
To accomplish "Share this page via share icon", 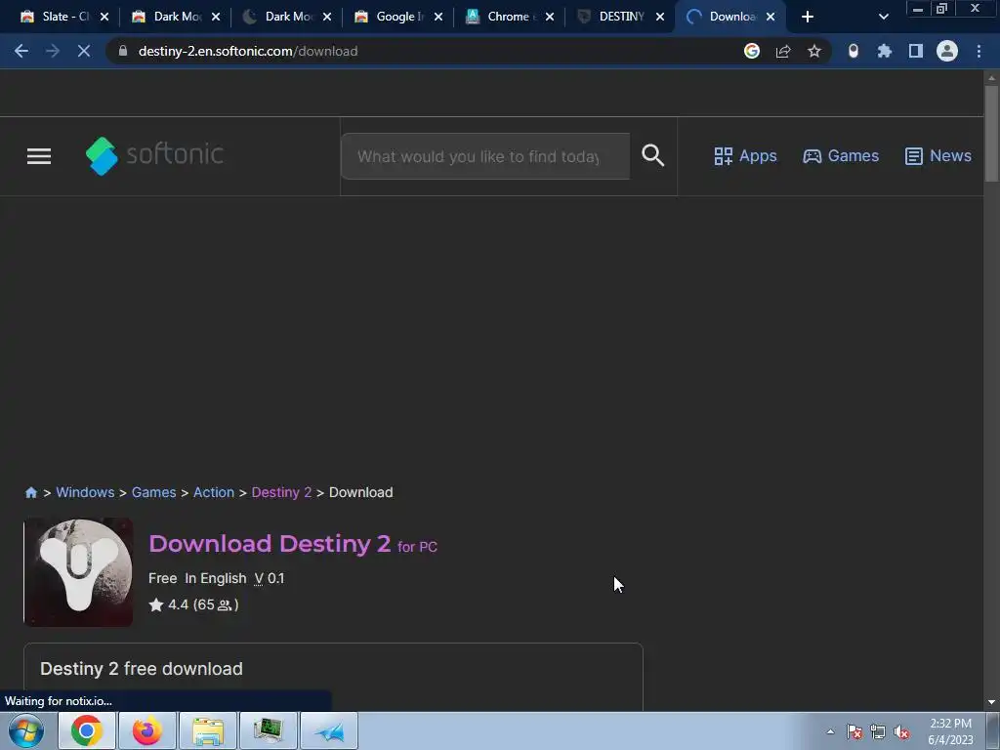I will point(783,51).
